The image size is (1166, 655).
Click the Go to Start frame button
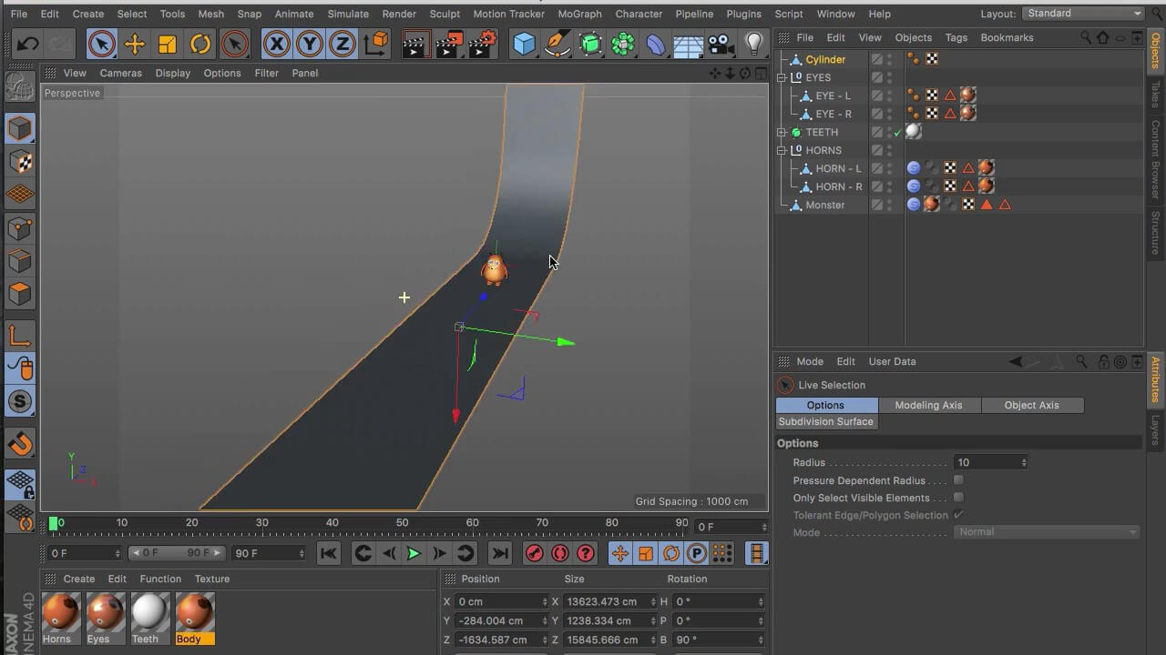click(x=329, y=553)
